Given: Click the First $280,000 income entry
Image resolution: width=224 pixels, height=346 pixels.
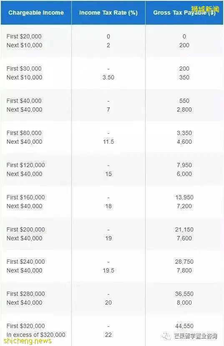Looking at the screenshot, I should tap(25, 294).
